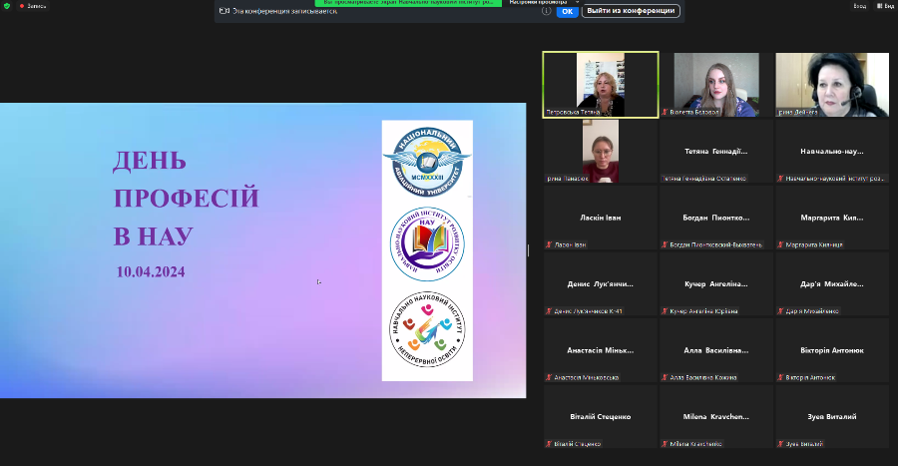Click the large name Ласкін Іван
This screenshot has height=466, width=898.
601,218
